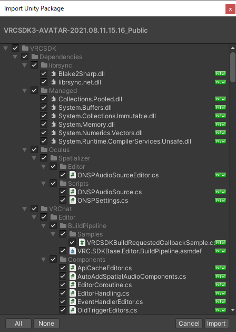The width and height of the screenshot is (236, 332).
Task: Uncheck the System.Numerics.Vectors.dll checkbox
Action: point(44,133)
